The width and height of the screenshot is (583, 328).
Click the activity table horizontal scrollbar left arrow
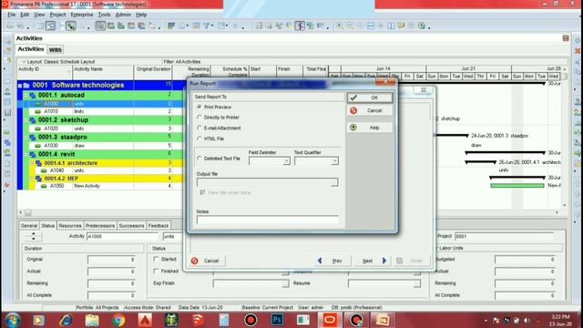click(20, 212)
